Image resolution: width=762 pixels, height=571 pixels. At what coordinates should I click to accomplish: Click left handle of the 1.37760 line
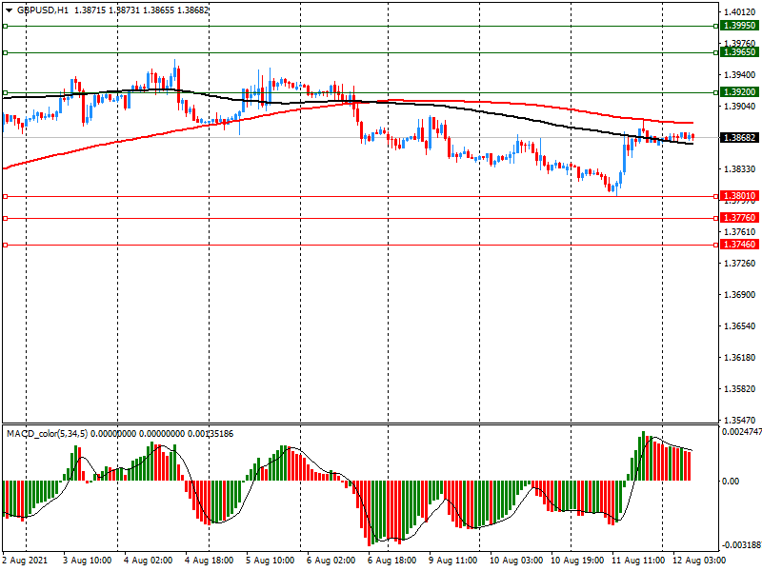6,219
